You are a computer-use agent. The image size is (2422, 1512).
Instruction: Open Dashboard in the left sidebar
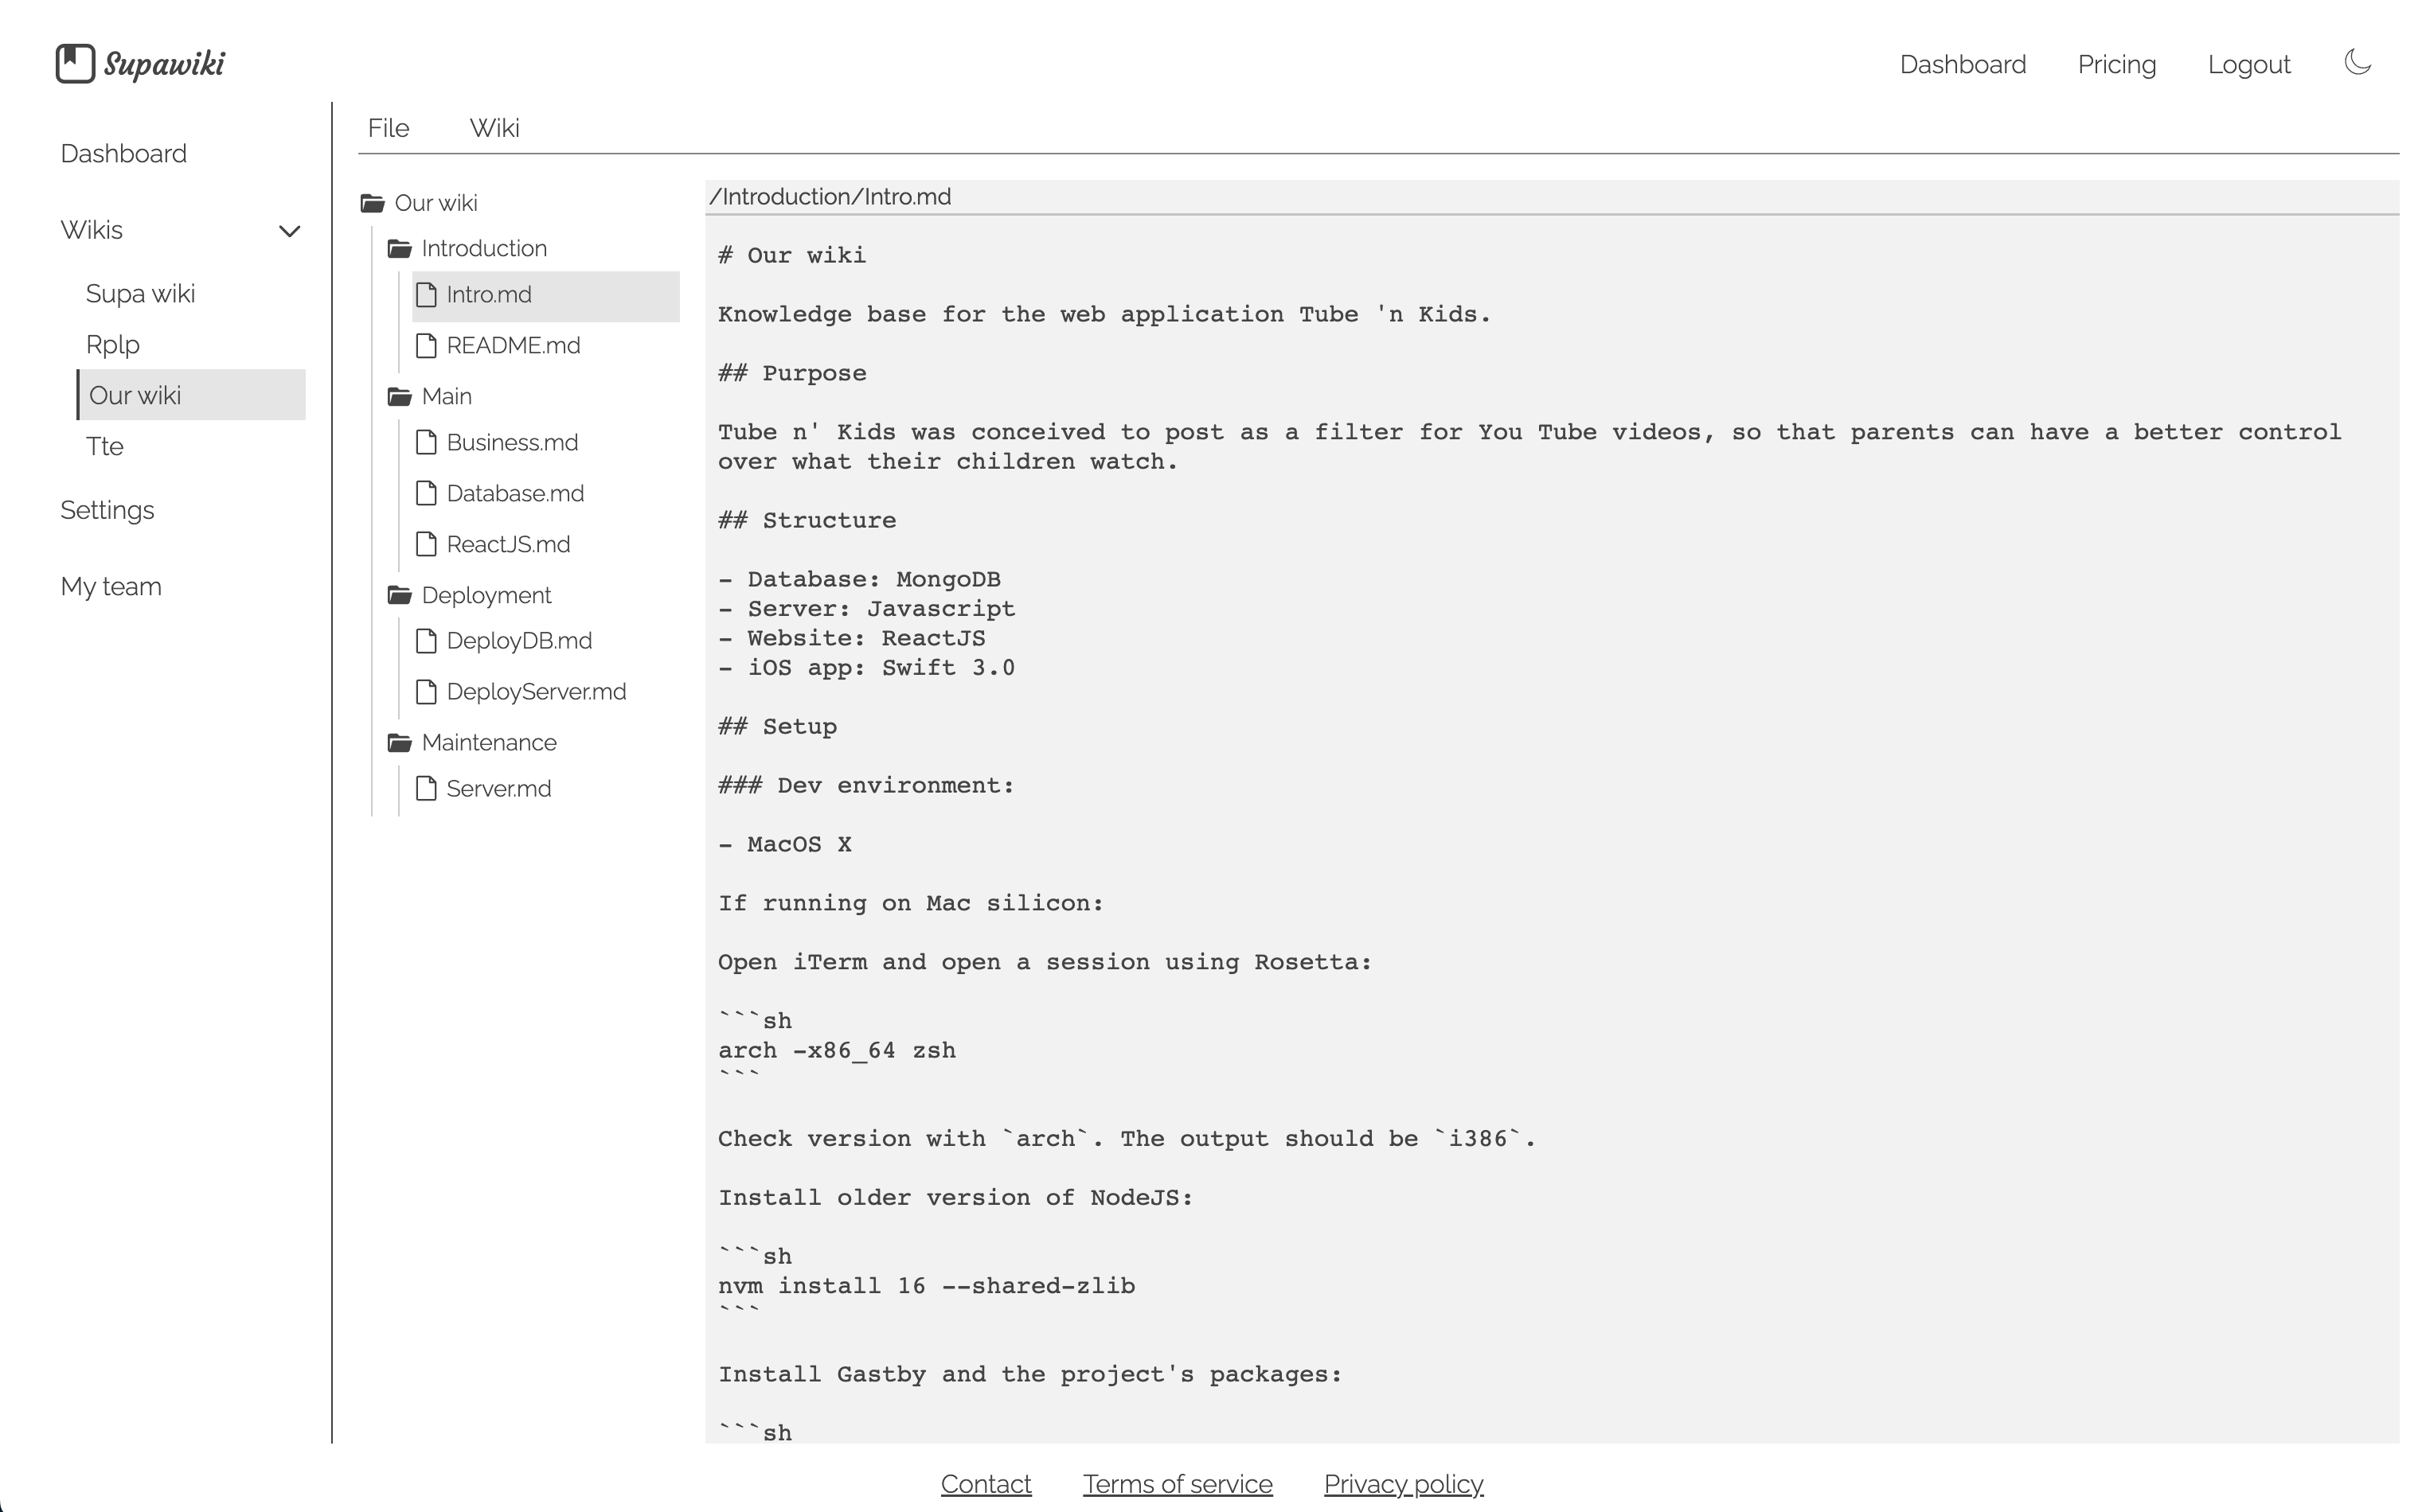click(x=124, y=154)
